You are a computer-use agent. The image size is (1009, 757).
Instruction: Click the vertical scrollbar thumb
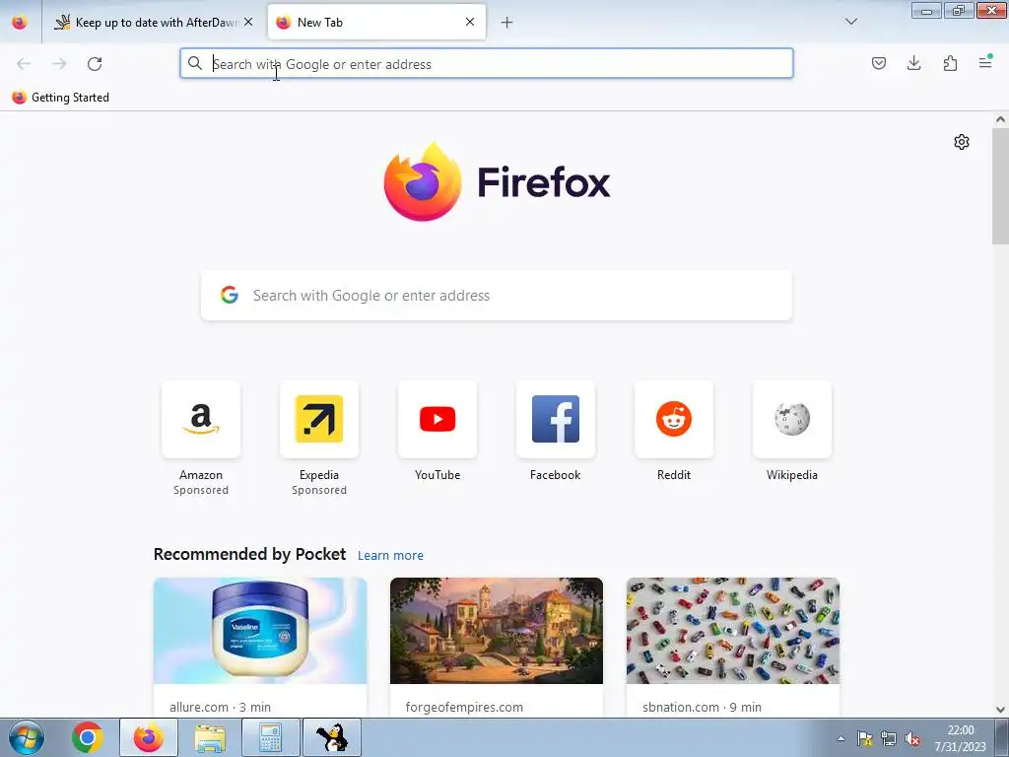click(1000, 185)
